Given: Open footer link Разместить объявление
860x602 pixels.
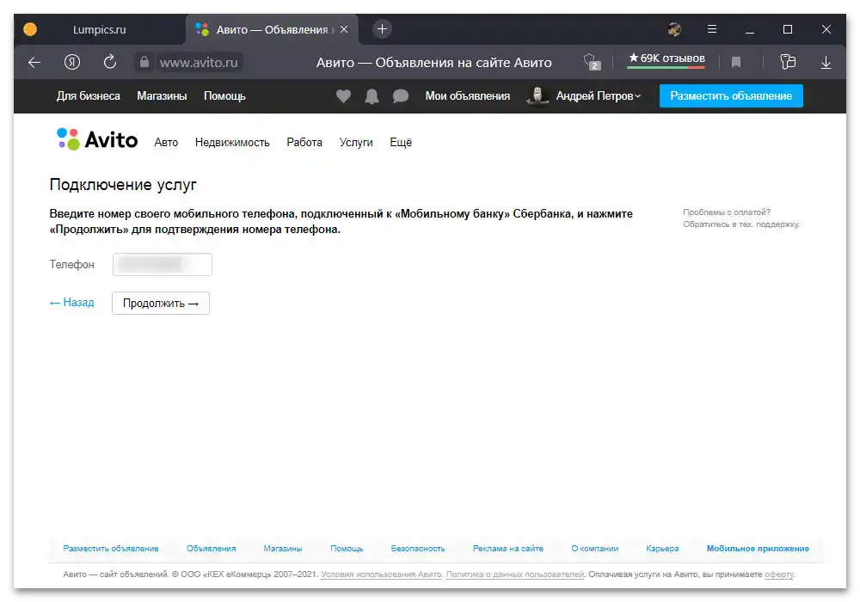Looking at the screenshot, I should [x=111, y=549].
